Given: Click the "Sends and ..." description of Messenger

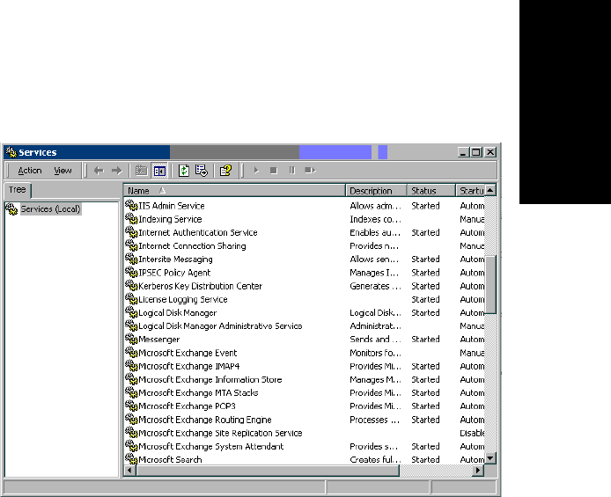Looking at the screenshot, I should (x=375, y=340).
